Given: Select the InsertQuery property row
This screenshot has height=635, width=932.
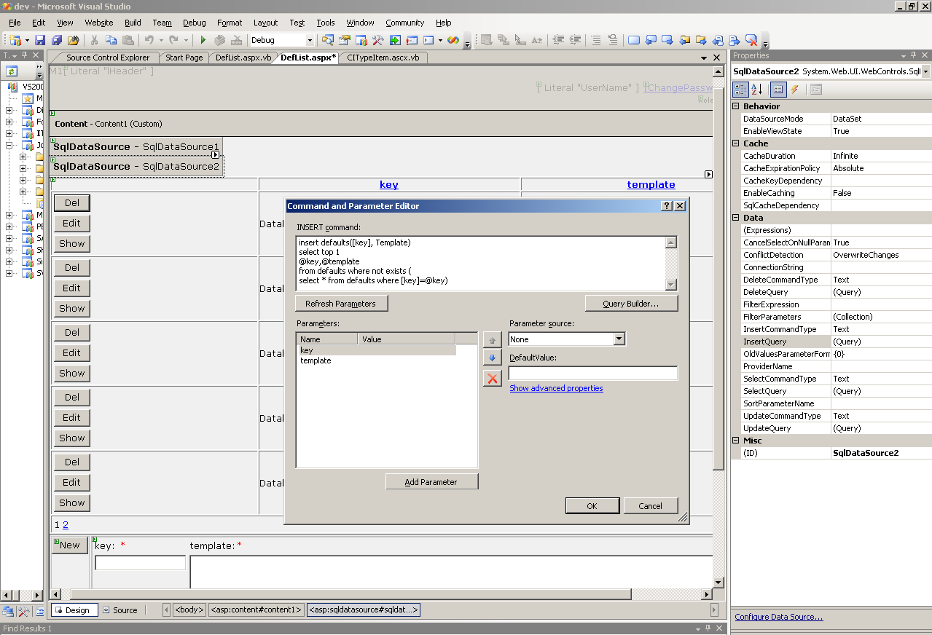Looking at the screenshot, I should tap(837, 342).
